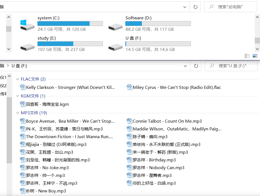
Task: Click The Downtown Fiction mp3 file icon
Action: coord(23,136)
